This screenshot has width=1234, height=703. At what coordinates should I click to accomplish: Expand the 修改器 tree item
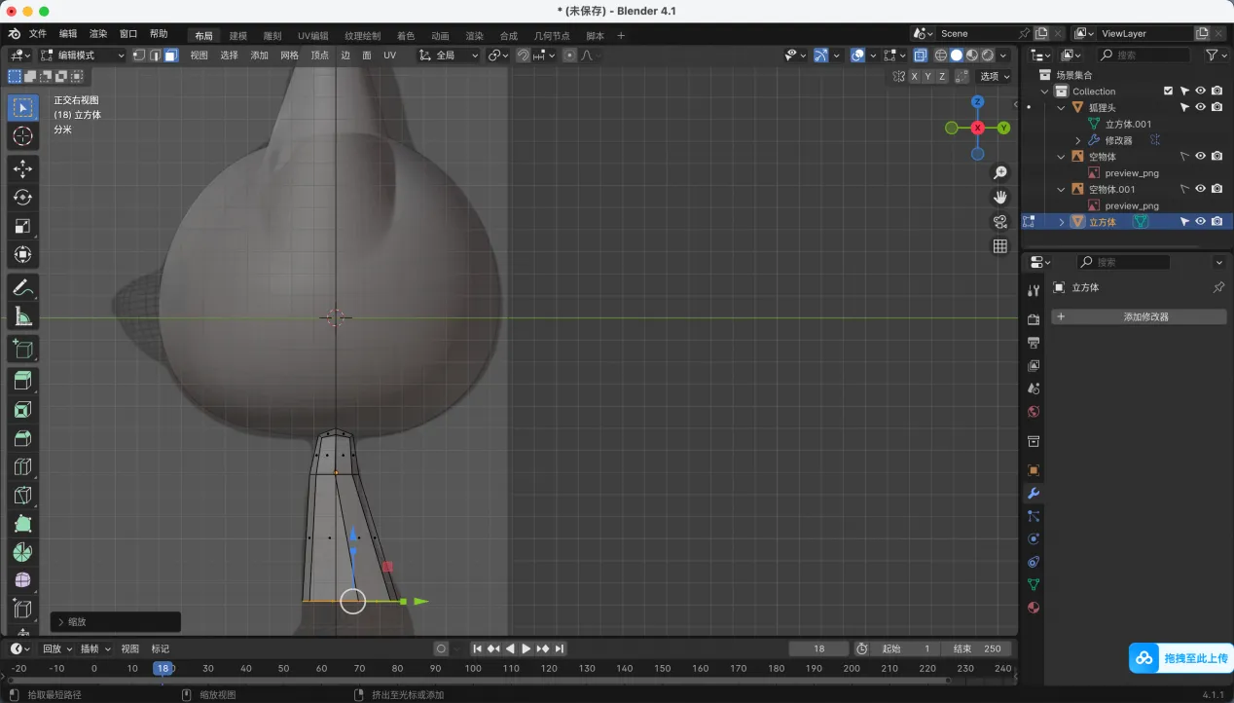(x=1077, y=140)
